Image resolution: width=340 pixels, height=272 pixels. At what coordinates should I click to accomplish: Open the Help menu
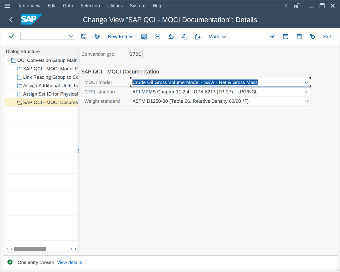pos(157,6)
